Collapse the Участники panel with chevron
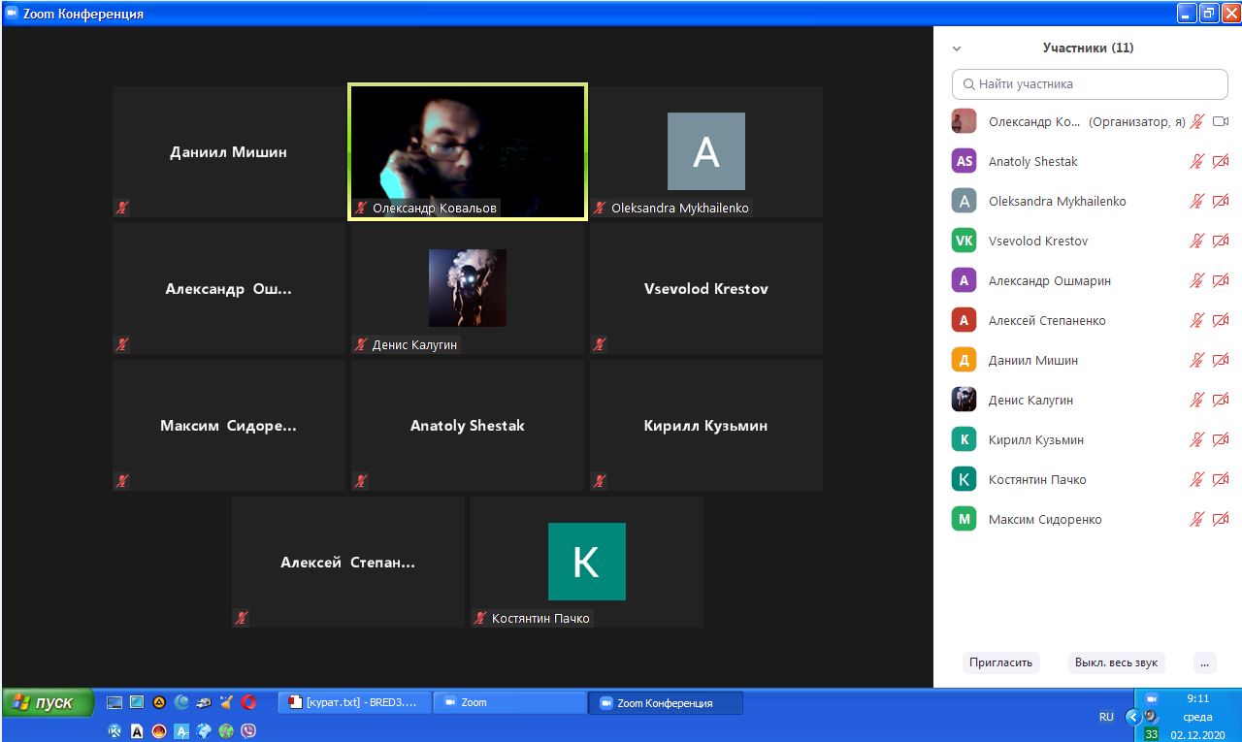Viewport: 1242px width, 742px height. [x=957, y=48]
